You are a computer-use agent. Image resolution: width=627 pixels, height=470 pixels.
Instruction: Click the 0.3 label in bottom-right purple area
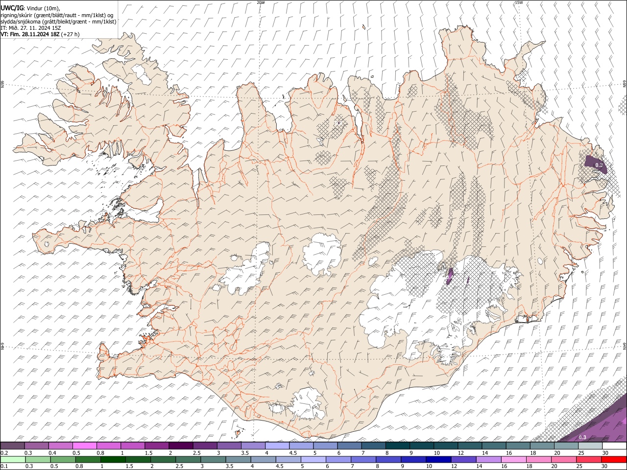click(x=582, y=437)
